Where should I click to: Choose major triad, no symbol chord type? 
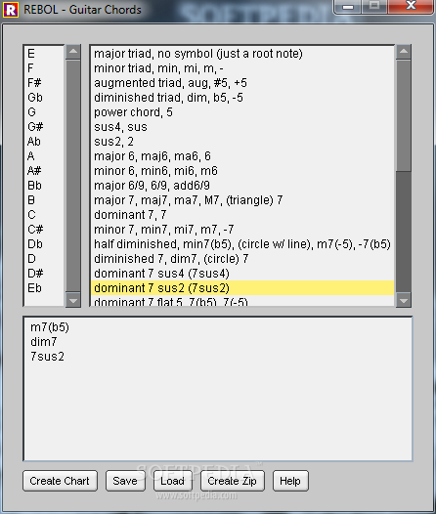pos(242,54)
